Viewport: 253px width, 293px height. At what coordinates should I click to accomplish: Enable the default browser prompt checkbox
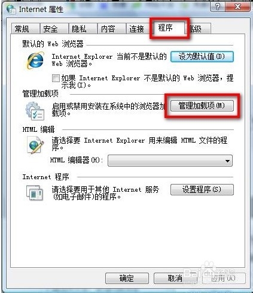(x=56, y=78)
